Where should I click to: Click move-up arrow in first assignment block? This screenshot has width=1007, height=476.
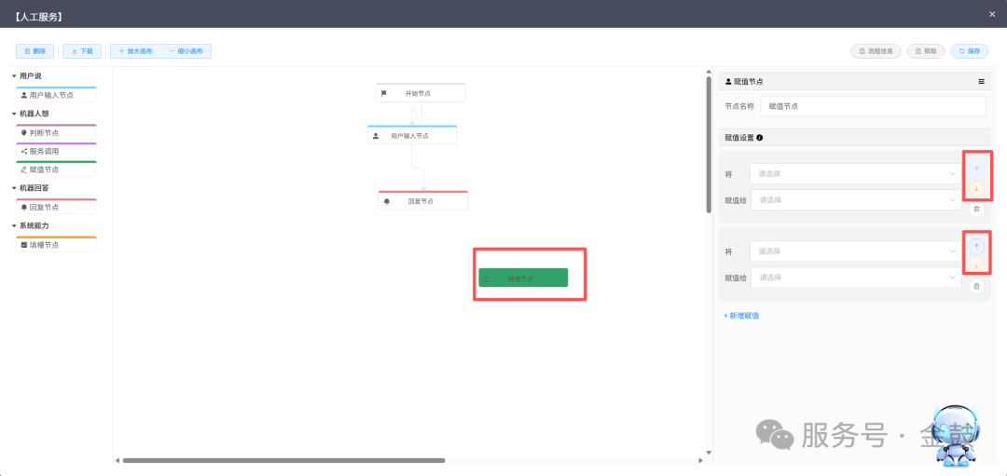click(976, 170)
